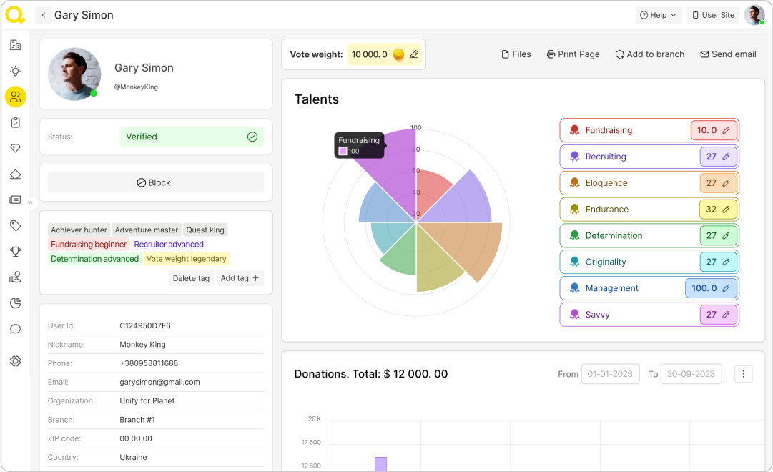773x472 pixels.
Task: Open the donations three-dot options menu
Action: point(744,374)
